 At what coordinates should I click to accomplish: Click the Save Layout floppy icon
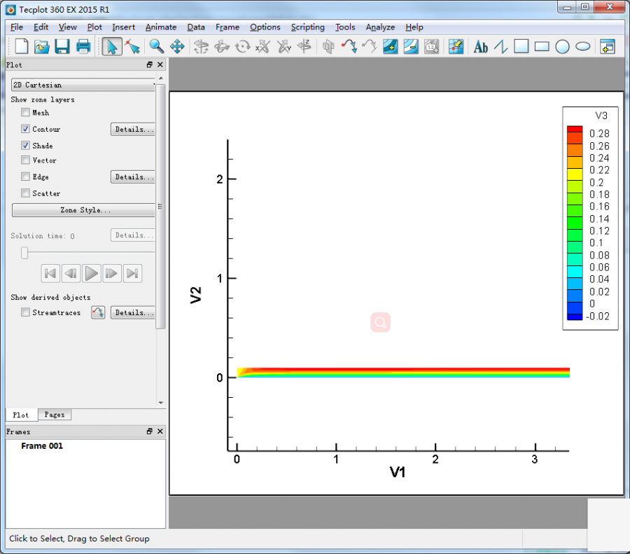pyautogui.click(x=62, y=47)
